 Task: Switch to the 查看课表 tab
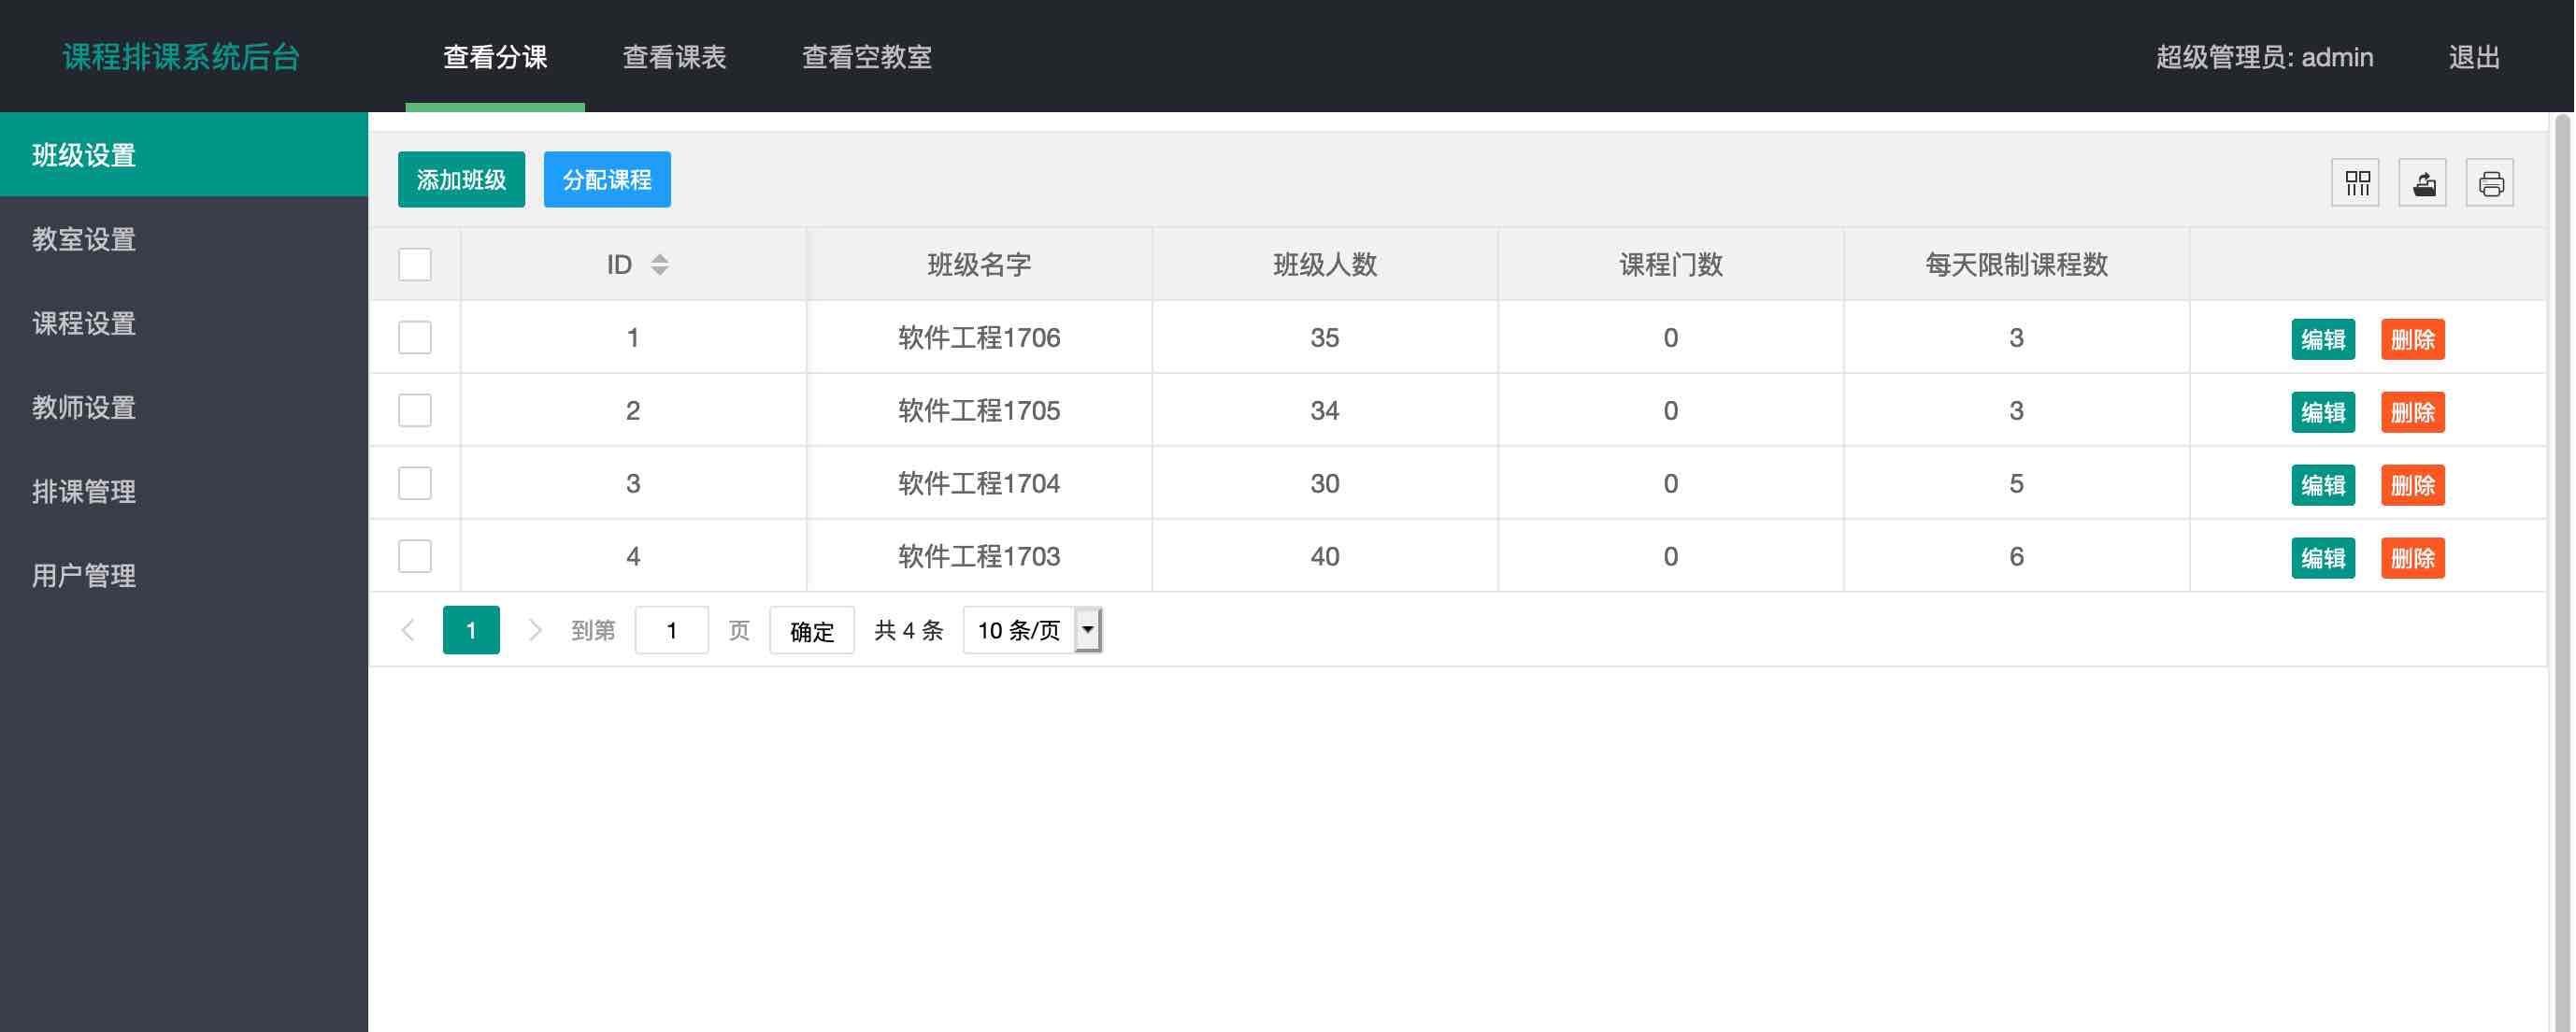[673, 57]
